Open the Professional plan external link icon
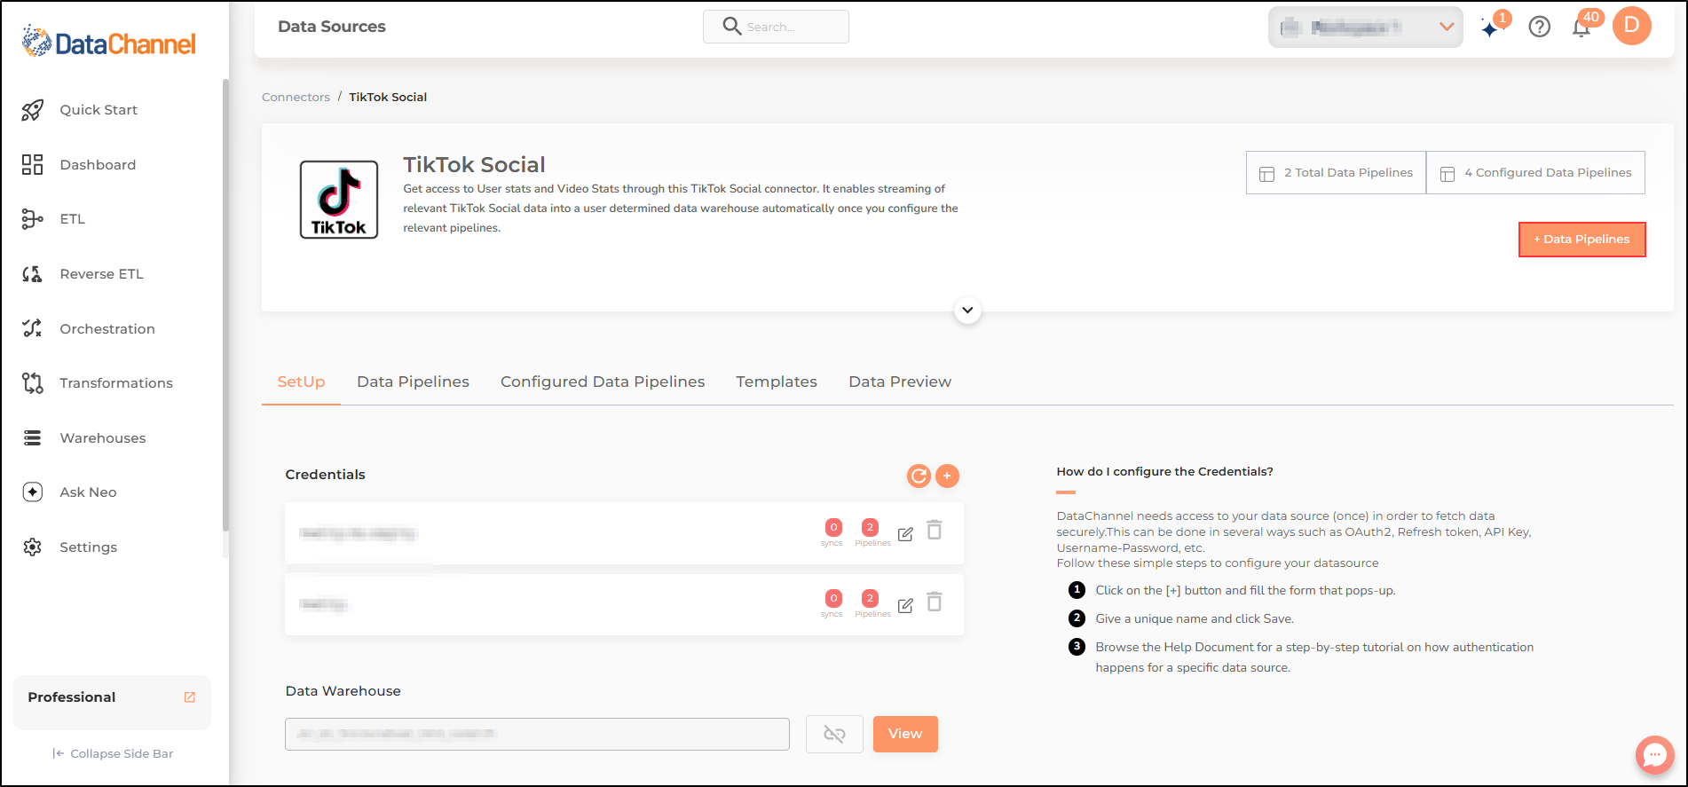The width and height of the screenshot is (1688, 787). click(190, 697)
